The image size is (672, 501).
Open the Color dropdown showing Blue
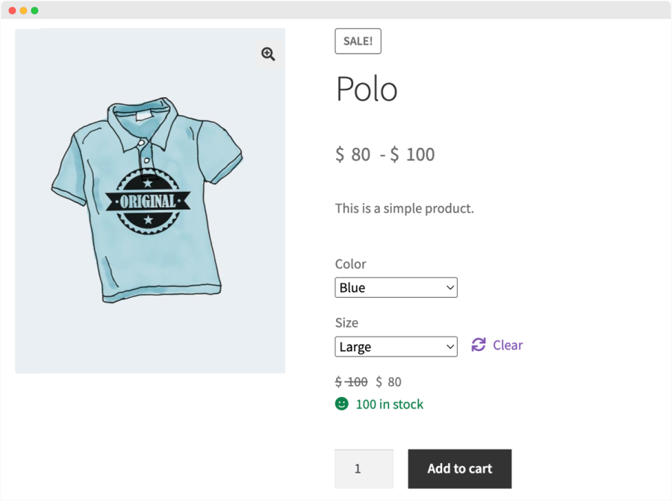396,287
